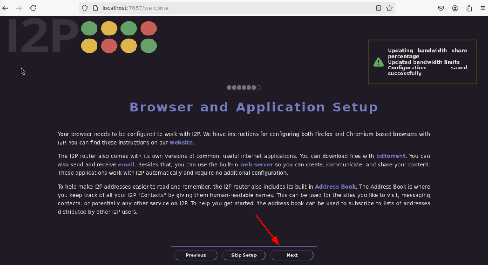488x265 pixels.
Task: Open the Address Book link
Action: [335, 187]
